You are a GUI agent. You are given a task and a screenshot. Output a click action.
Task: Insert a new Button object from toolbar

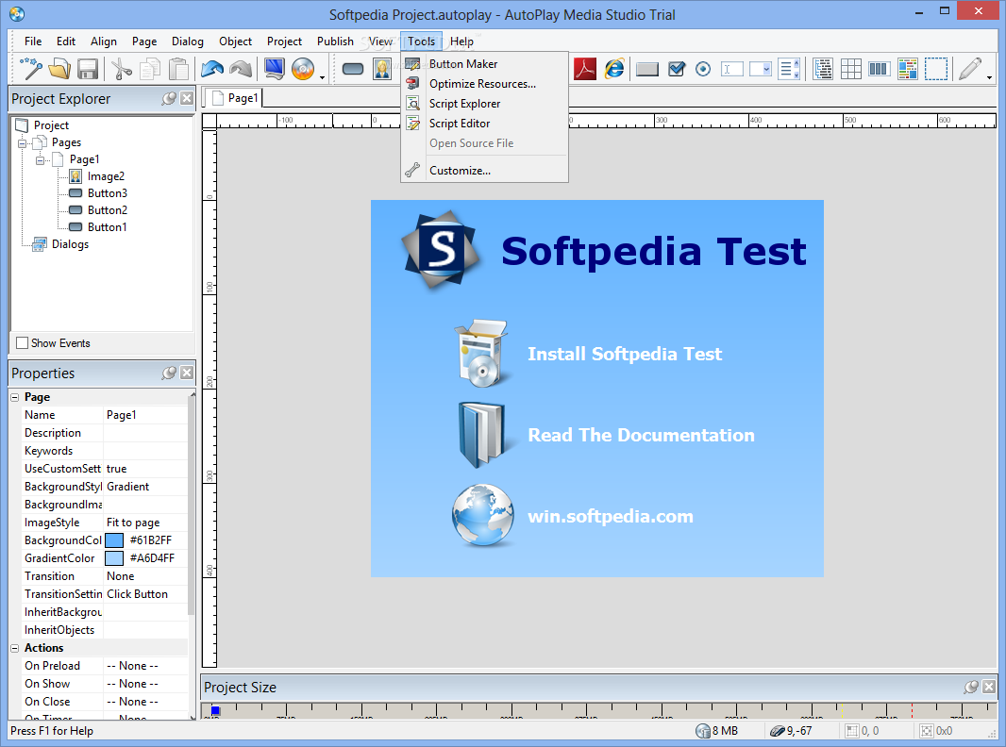(x=353, y=69)
